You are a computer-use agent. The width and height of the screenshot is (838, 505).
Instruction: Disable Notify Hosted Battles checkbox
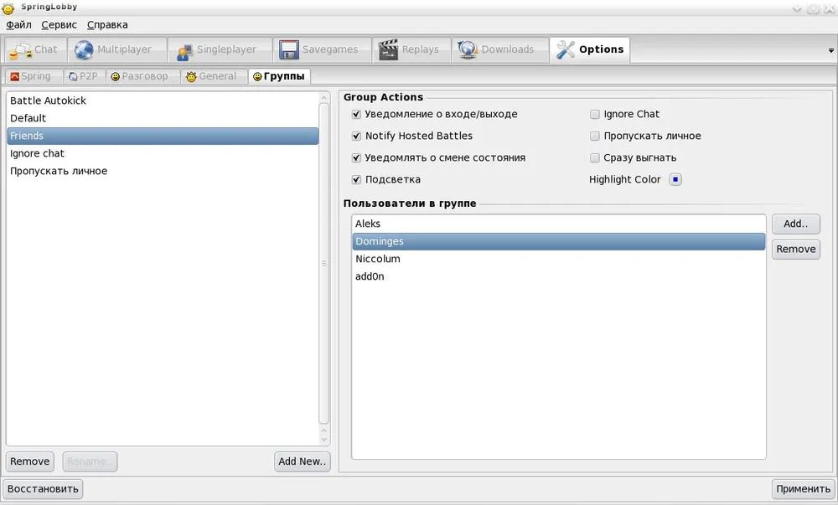click(x=357, y=136)
